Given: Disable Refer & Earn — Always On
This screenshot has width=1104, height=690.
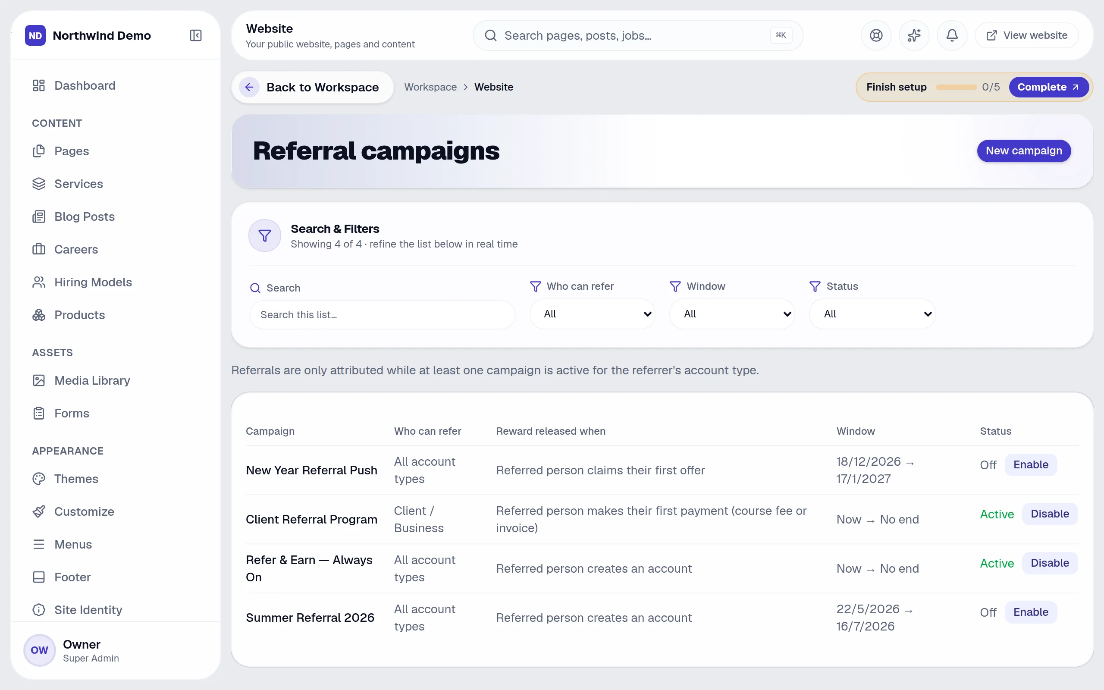Looking at the screenshot, I should point(1049,563).
